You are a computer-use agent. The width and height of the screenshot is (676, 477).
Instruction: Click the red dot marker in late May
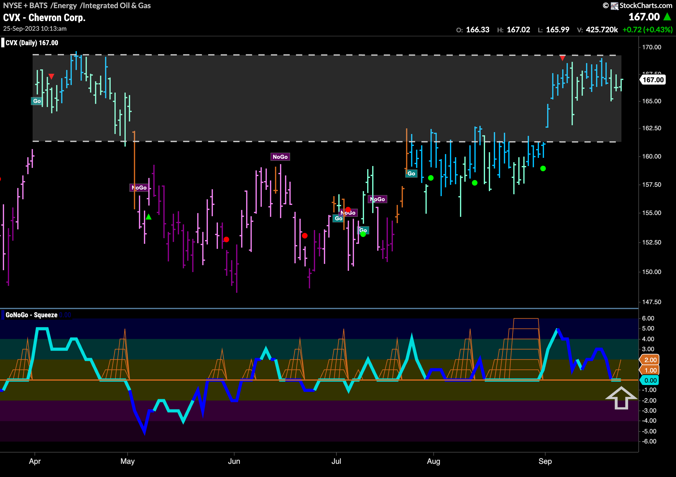coord(226,239)
